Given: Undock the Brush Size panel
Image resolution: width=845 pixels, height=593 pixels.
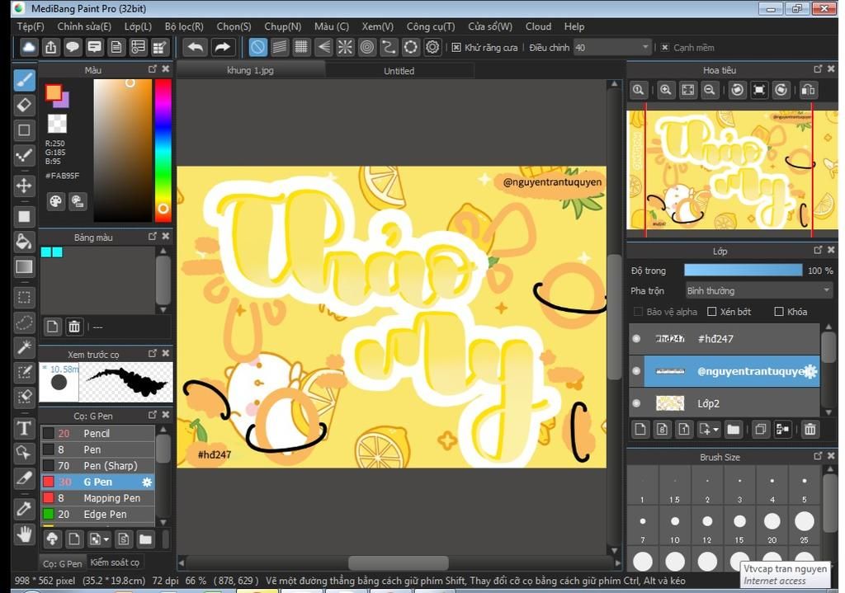Looking at the screenshot, I should (x=818, y=456).
